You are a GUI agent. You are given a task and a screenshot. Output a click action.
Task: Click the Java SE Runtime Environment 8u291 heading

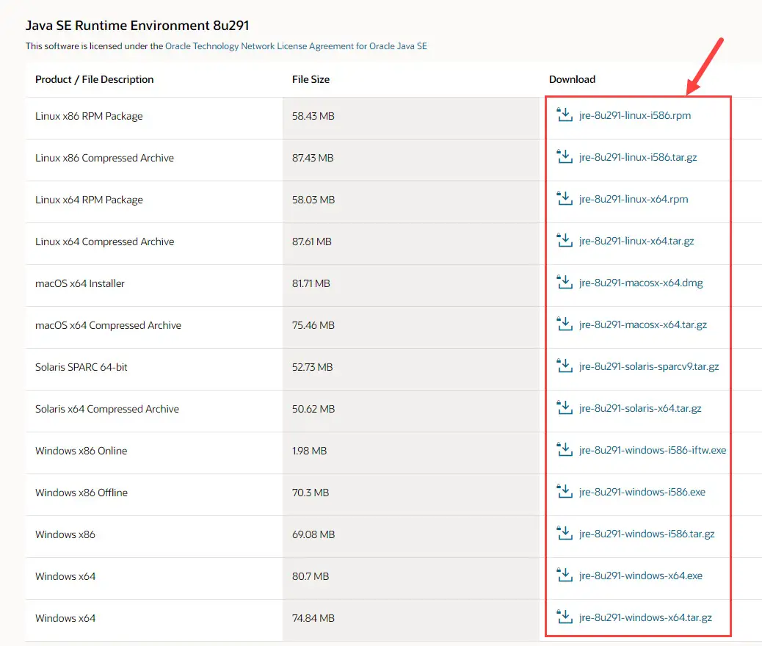pos(137,26)
